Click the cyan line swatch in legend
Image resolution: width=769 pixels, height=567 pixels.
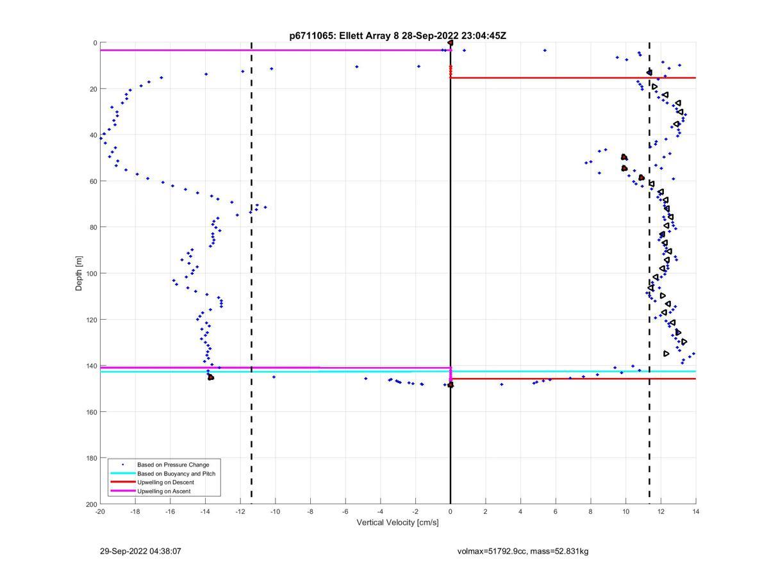[122, 473]
